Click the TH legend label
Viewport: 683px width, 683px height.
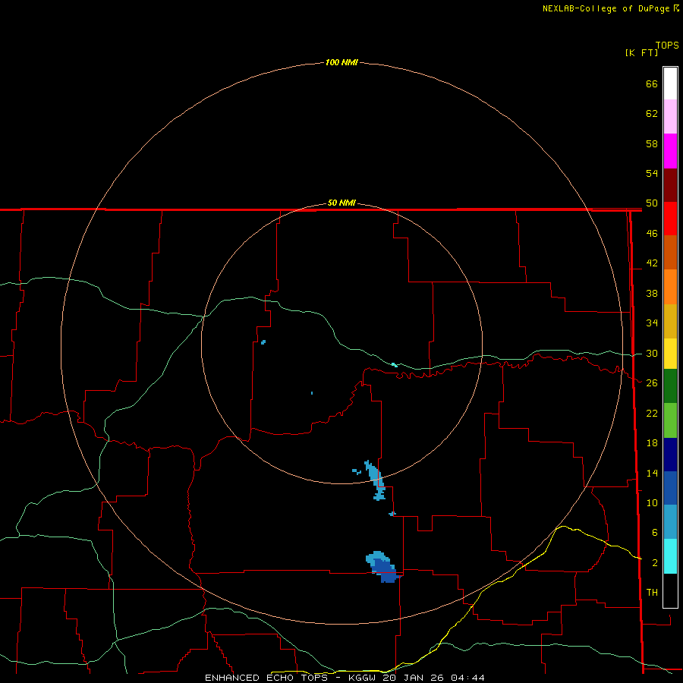tap(652, 592)
